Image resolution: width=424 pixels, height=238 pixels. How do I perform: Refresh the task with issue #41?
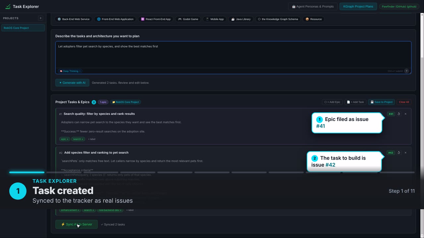pos(398,114)
